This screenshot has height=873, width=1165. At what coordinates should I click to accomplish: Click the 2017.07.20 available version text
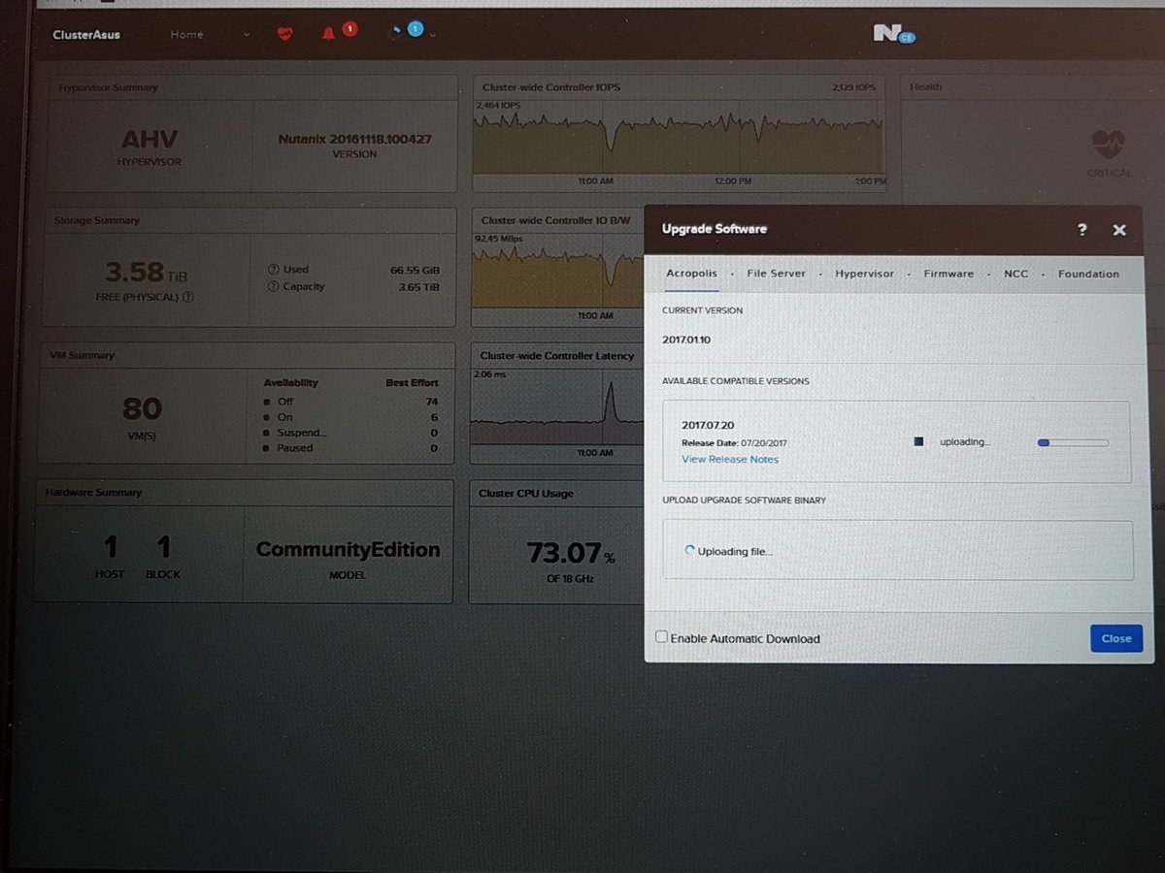point(706,425)
